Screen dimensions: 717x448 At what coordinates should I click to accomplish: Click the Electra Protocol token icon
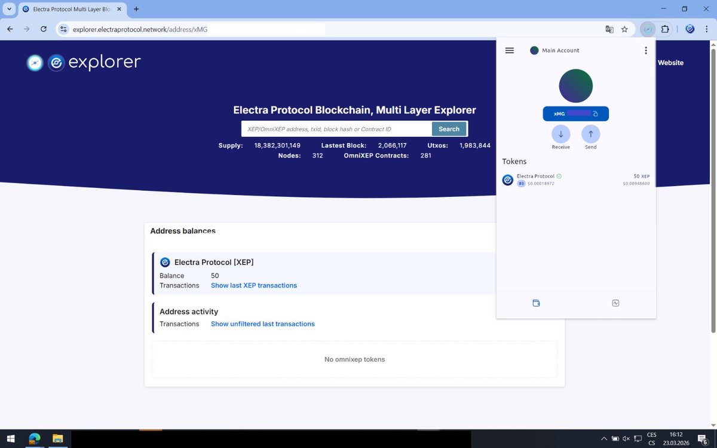click(508, 180)
